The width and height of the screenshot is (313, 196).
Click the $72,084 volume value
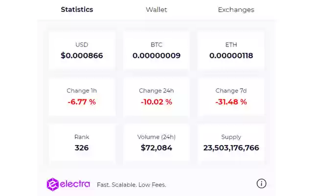pyautogui.click(x=156, y=147)
